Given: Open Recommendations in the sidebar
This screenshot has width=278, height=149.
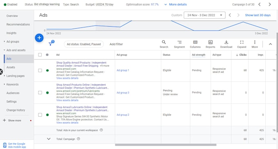Looking at the screenshot, I should click(x=18, y=24).
